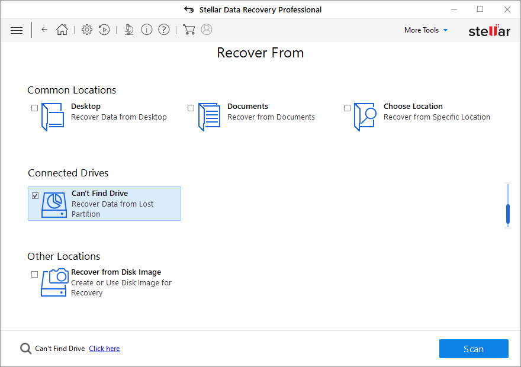The height and width of the screenshot is (367, 521).
Task: Enable Recover from Disk Image checkbox
Action: [x=34, y=274]
